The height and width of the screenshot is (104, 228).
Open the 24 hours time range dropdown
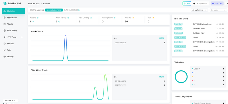coord(218,10)
